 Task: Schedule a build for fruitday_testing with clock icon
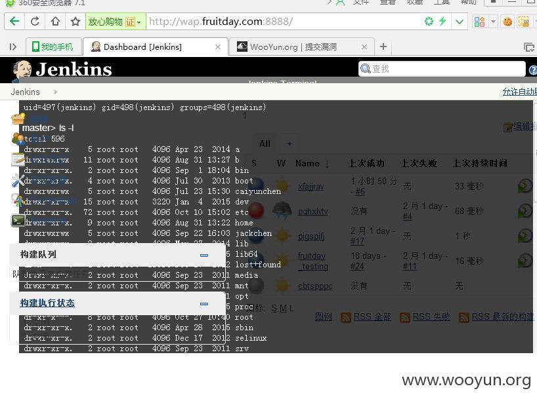pyautogui.click(x=525, y=261)
